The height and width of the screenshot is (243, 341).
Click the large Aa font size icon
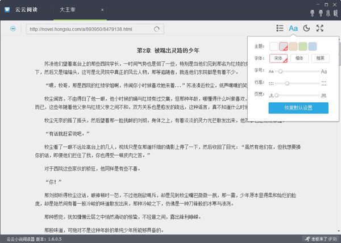point(324,72)
